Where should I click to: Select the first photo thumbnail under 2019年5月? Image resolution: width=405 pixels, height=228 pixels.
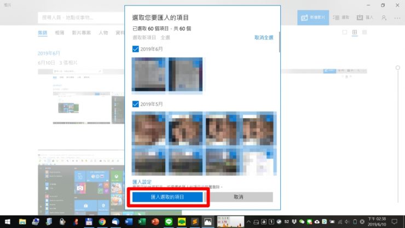pos(149,130)
